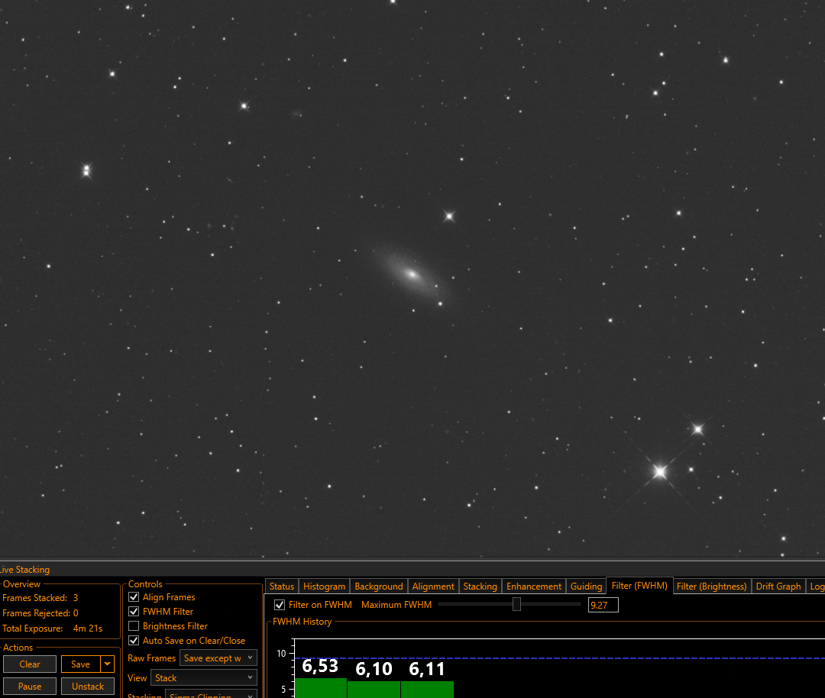The width and height of the screenshot is (825, 698).
Task: Switch to the Alignment tab
Action: point(433,586)
